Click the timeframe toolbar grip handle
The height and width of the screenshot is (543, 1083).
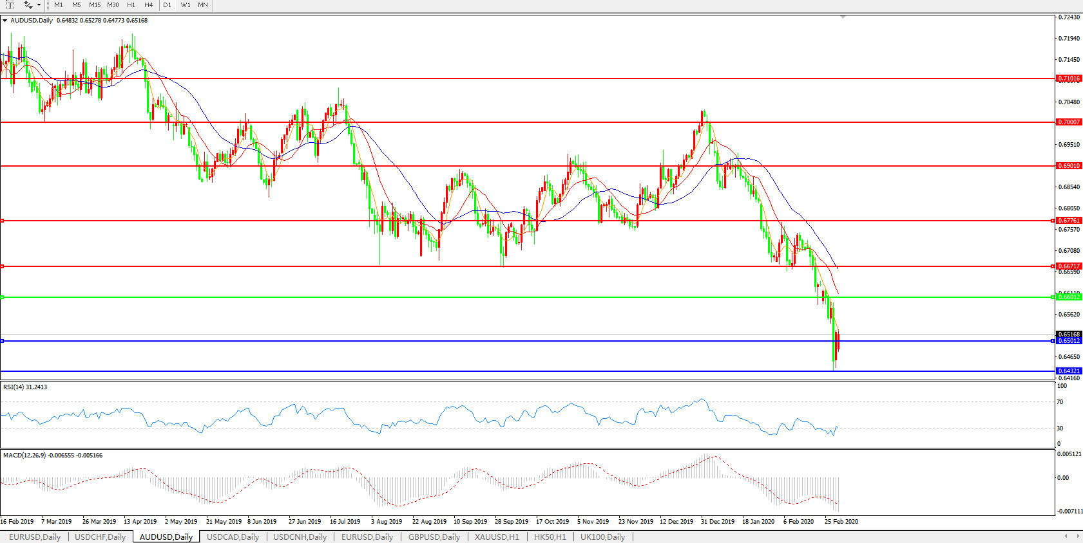click(48, 5)
